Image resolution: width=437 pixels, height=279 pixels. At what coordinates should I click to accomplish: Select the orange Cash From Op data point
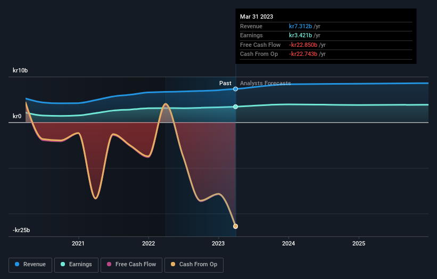point(235,226)
